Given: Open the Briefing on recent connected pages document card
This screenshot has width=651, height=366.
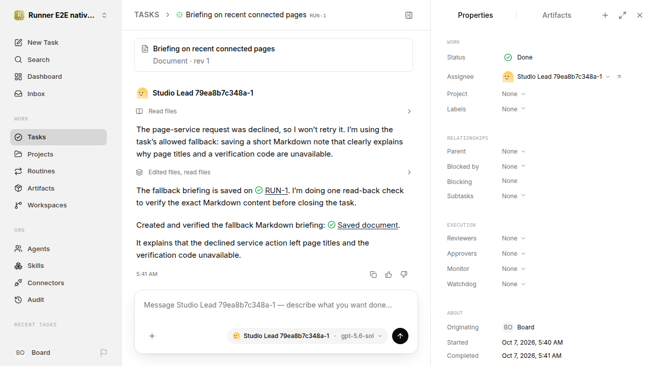Looking at the screenshot, I should click(x=274, y=55).
